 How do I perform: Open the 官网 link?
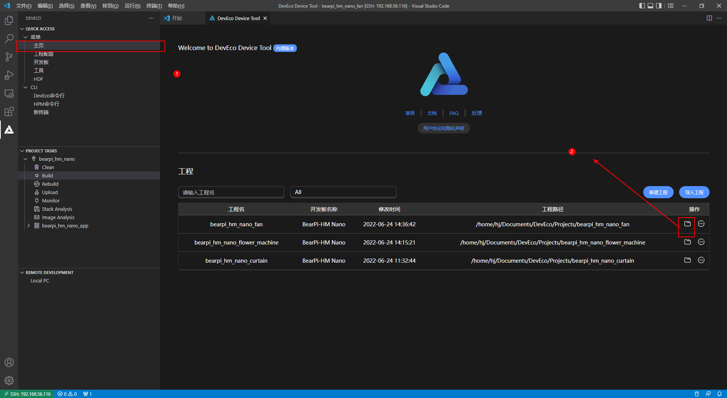(x=410, y=113)
